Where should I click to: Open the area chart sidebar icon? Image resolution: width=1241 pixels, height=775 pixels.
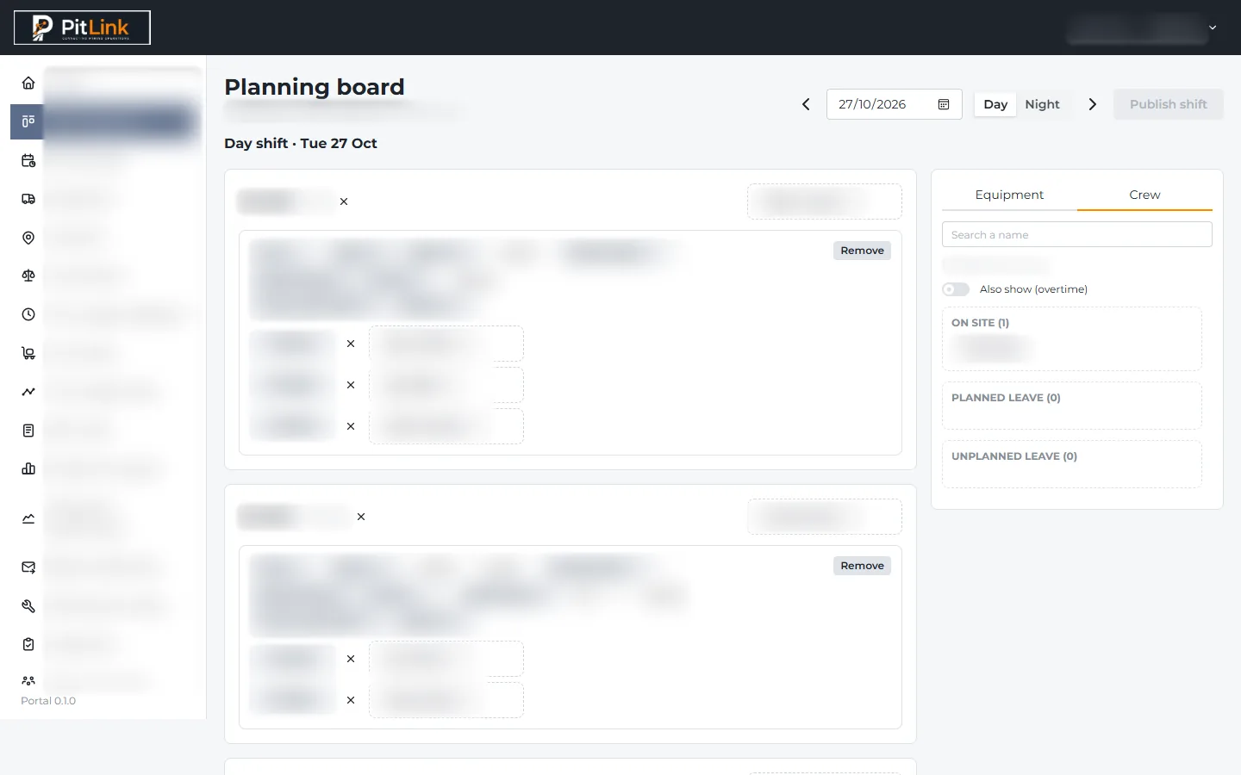[x=28, y=518]
